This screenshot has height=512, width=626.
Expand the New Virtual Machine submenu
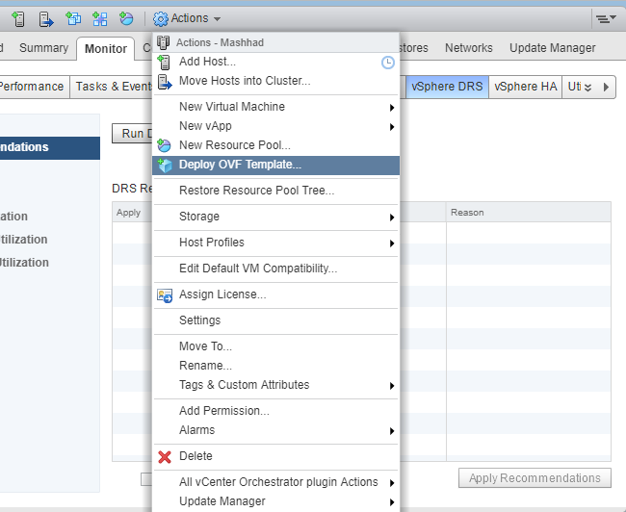click(x=392, y=107)
